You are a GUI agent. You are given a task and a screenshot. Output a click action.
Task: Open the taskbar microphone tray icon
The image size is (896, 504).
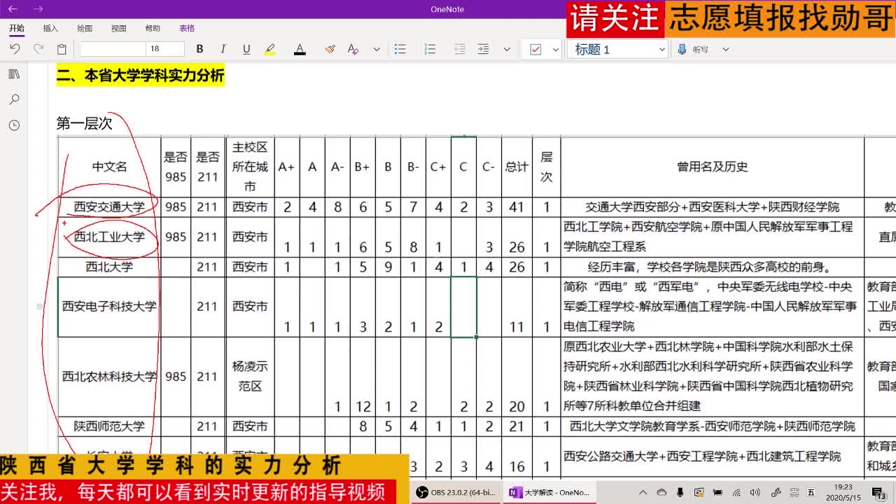coord(679,493)
